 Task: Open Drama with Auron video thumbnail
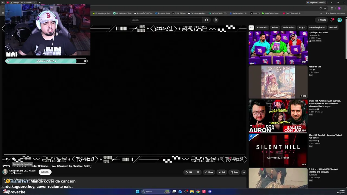tap(278, 116)
